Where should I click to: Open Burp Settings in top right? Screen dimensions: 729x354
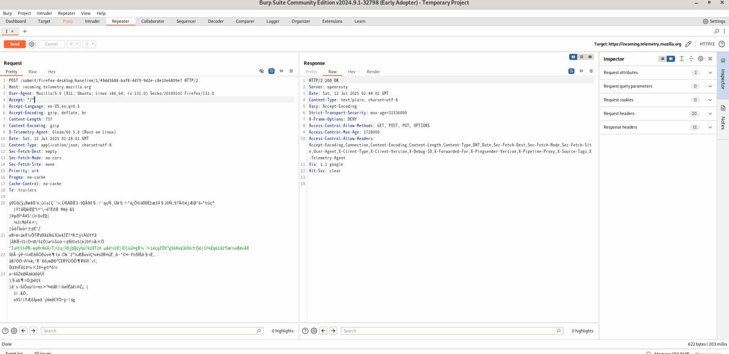click(714, 21)
